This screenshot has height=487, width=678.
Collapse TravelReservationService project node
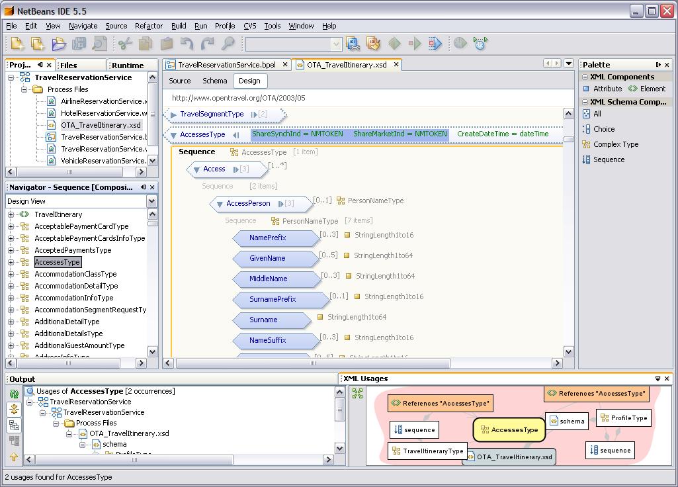(11, 78)
